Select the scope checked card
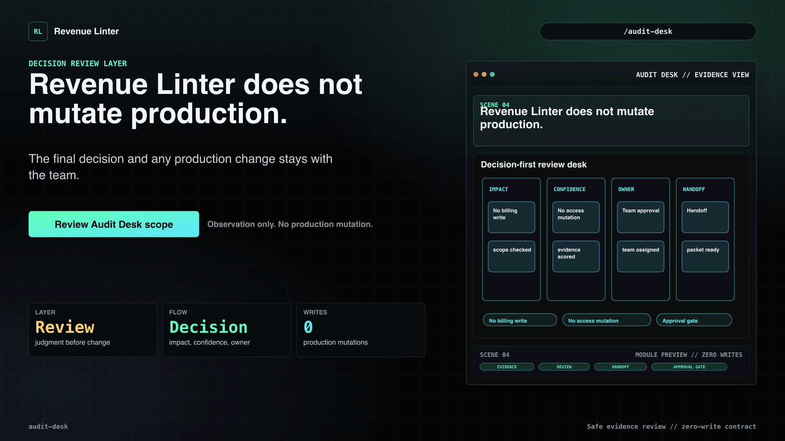785x441 pixels. click(x=511, y=256)
